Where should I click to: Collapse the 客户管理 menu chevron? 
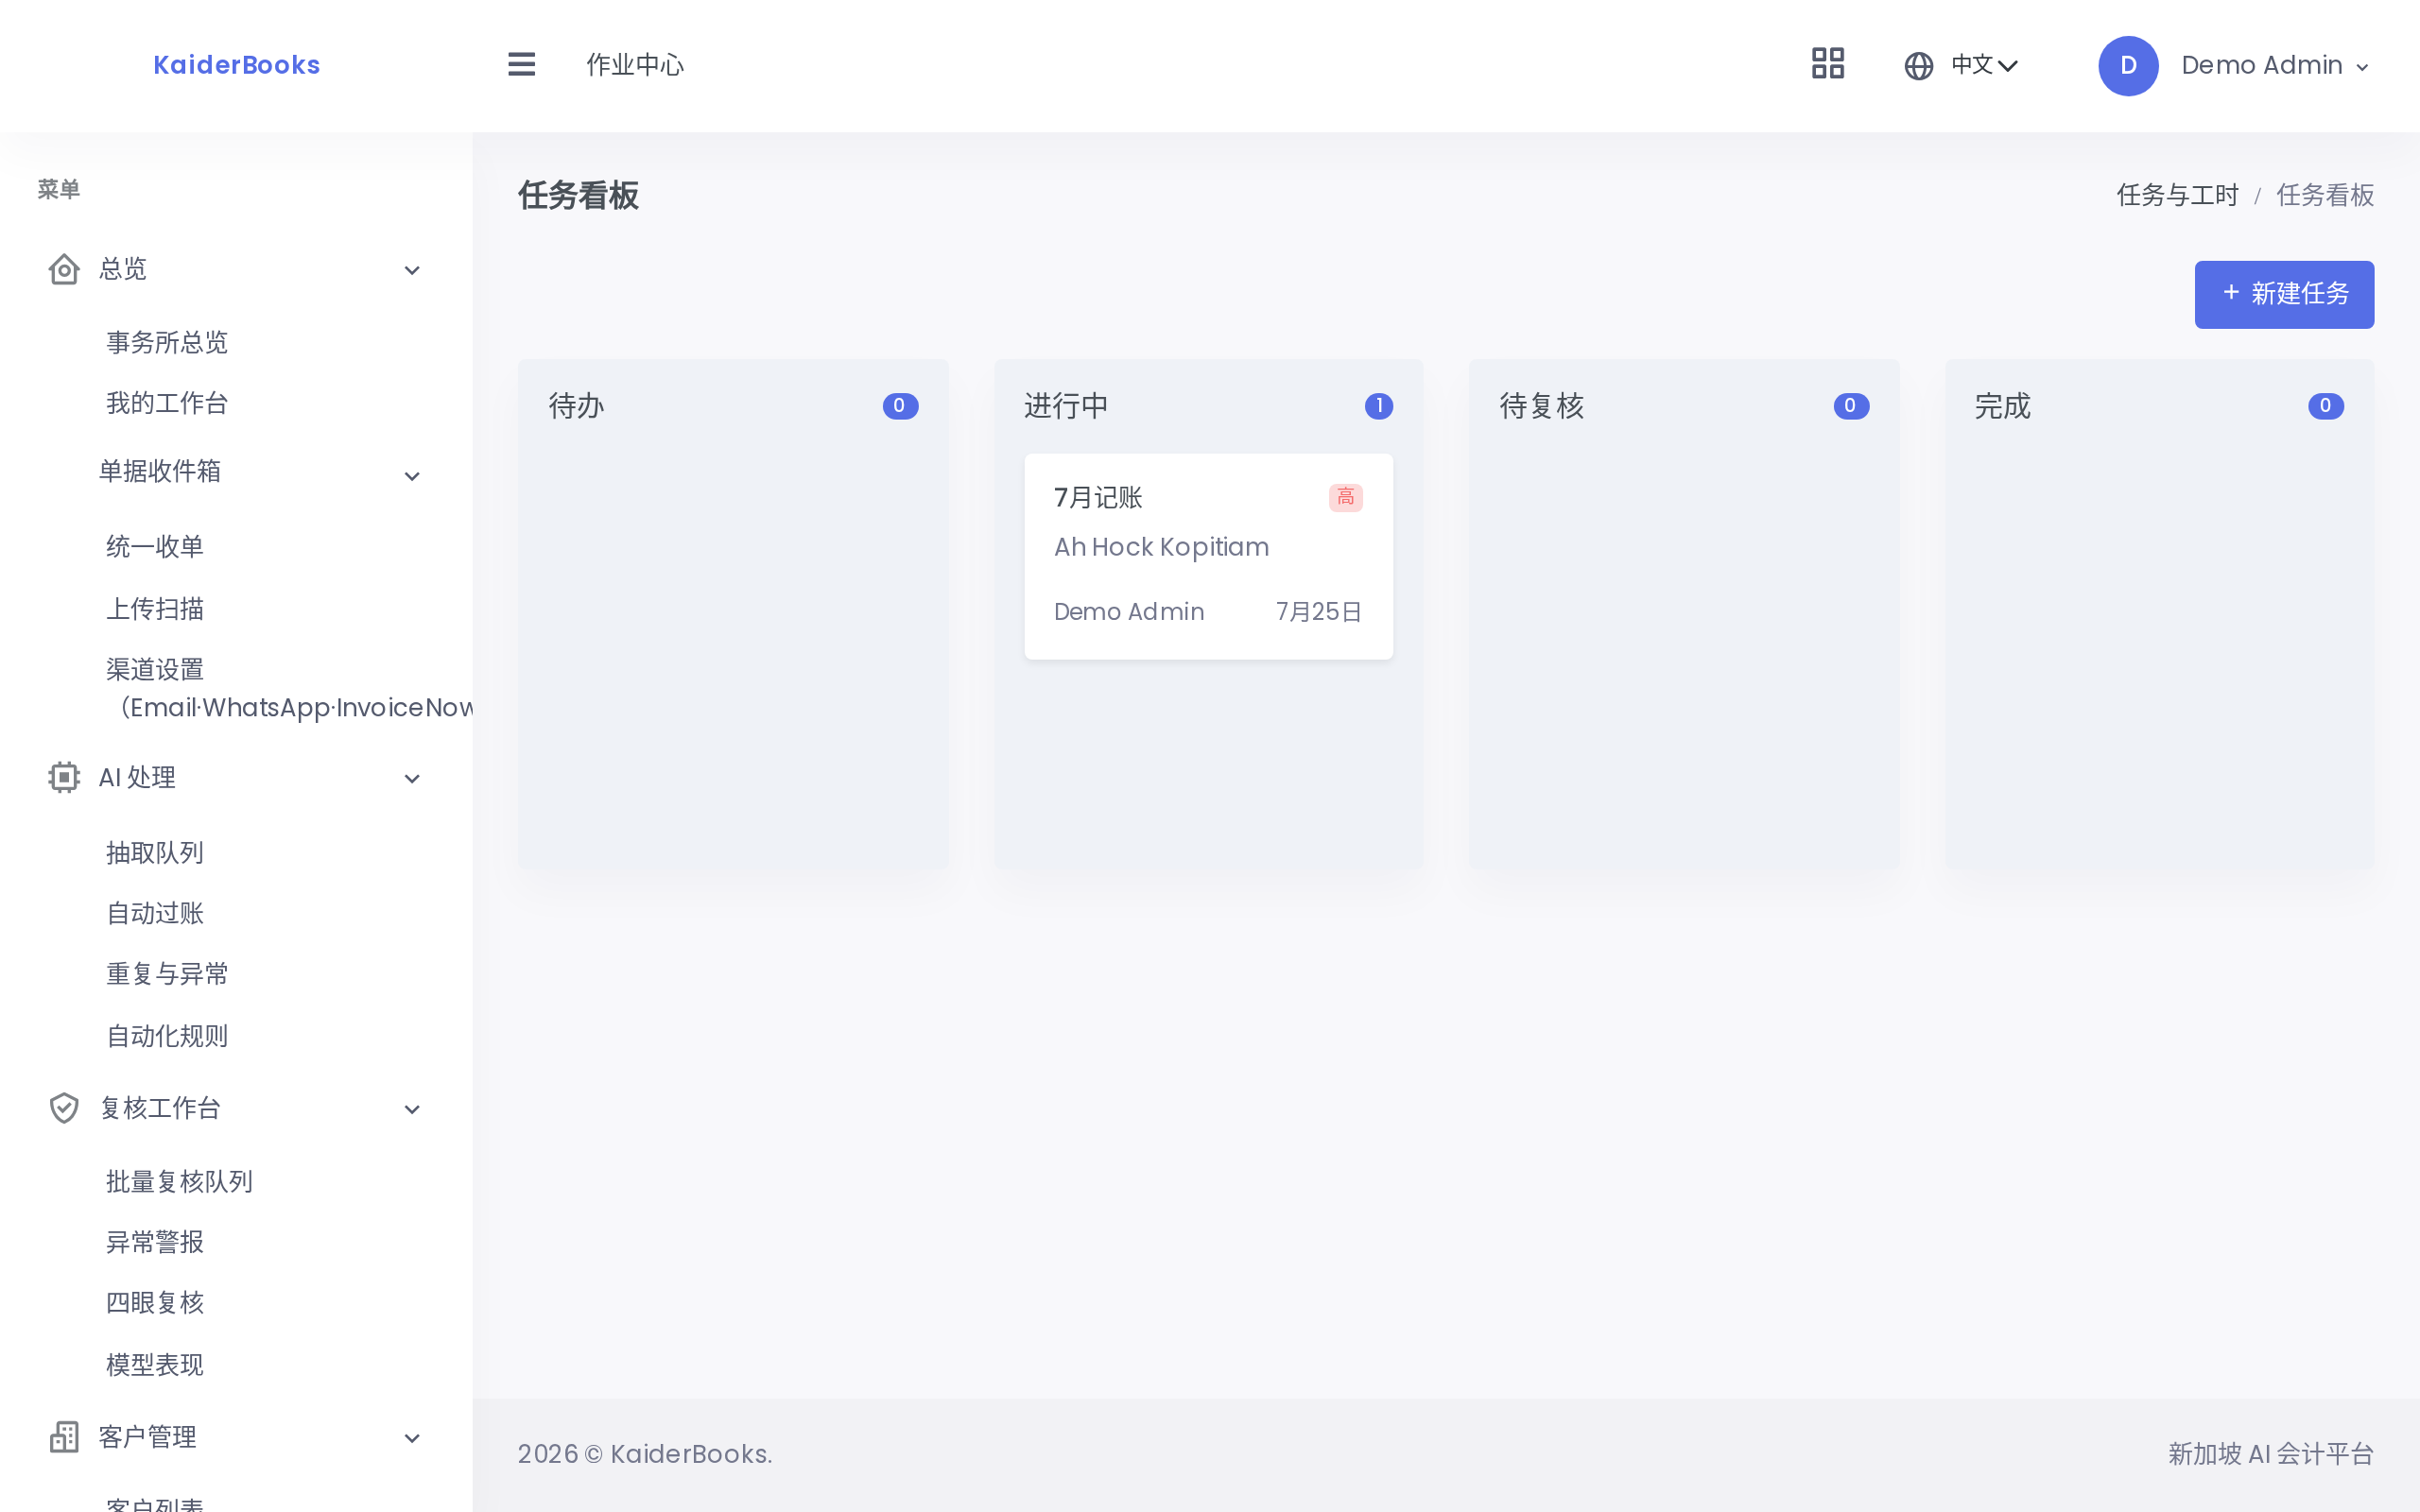click(x=412, y=1438)
